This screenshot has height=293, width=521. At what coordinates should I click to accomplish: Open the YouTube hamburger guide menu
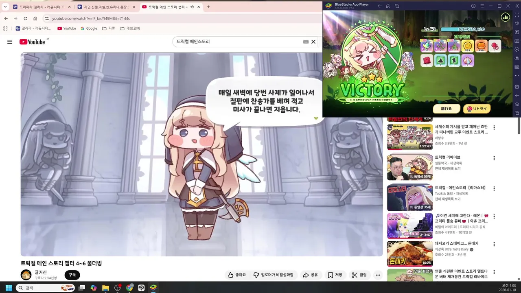click(x=10, y=42)
